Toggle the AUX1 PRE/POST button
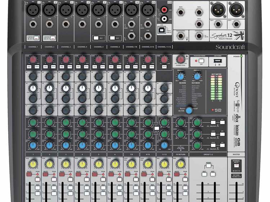The image size is (270, 202). click(x=213, y=122)
